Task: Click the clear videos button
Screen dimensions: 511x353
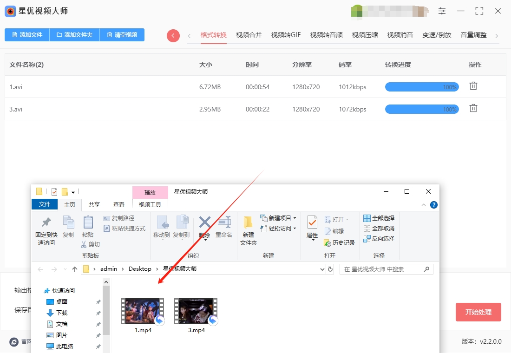Action: [x=122, y=35]
